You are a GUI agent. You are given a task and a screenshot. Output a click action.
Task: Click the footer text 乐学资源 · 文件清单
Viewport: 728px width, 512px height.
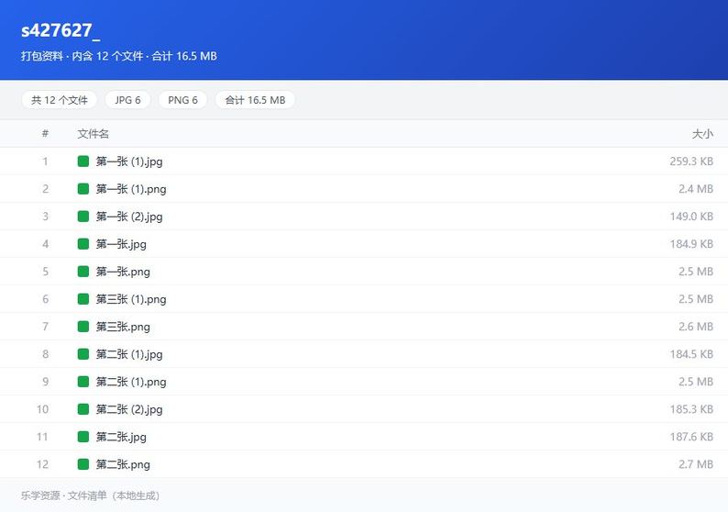63,495
